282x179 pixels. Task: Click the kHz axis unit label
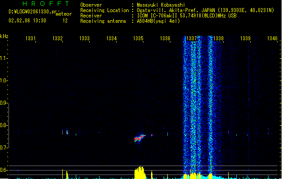coord(4,36)
